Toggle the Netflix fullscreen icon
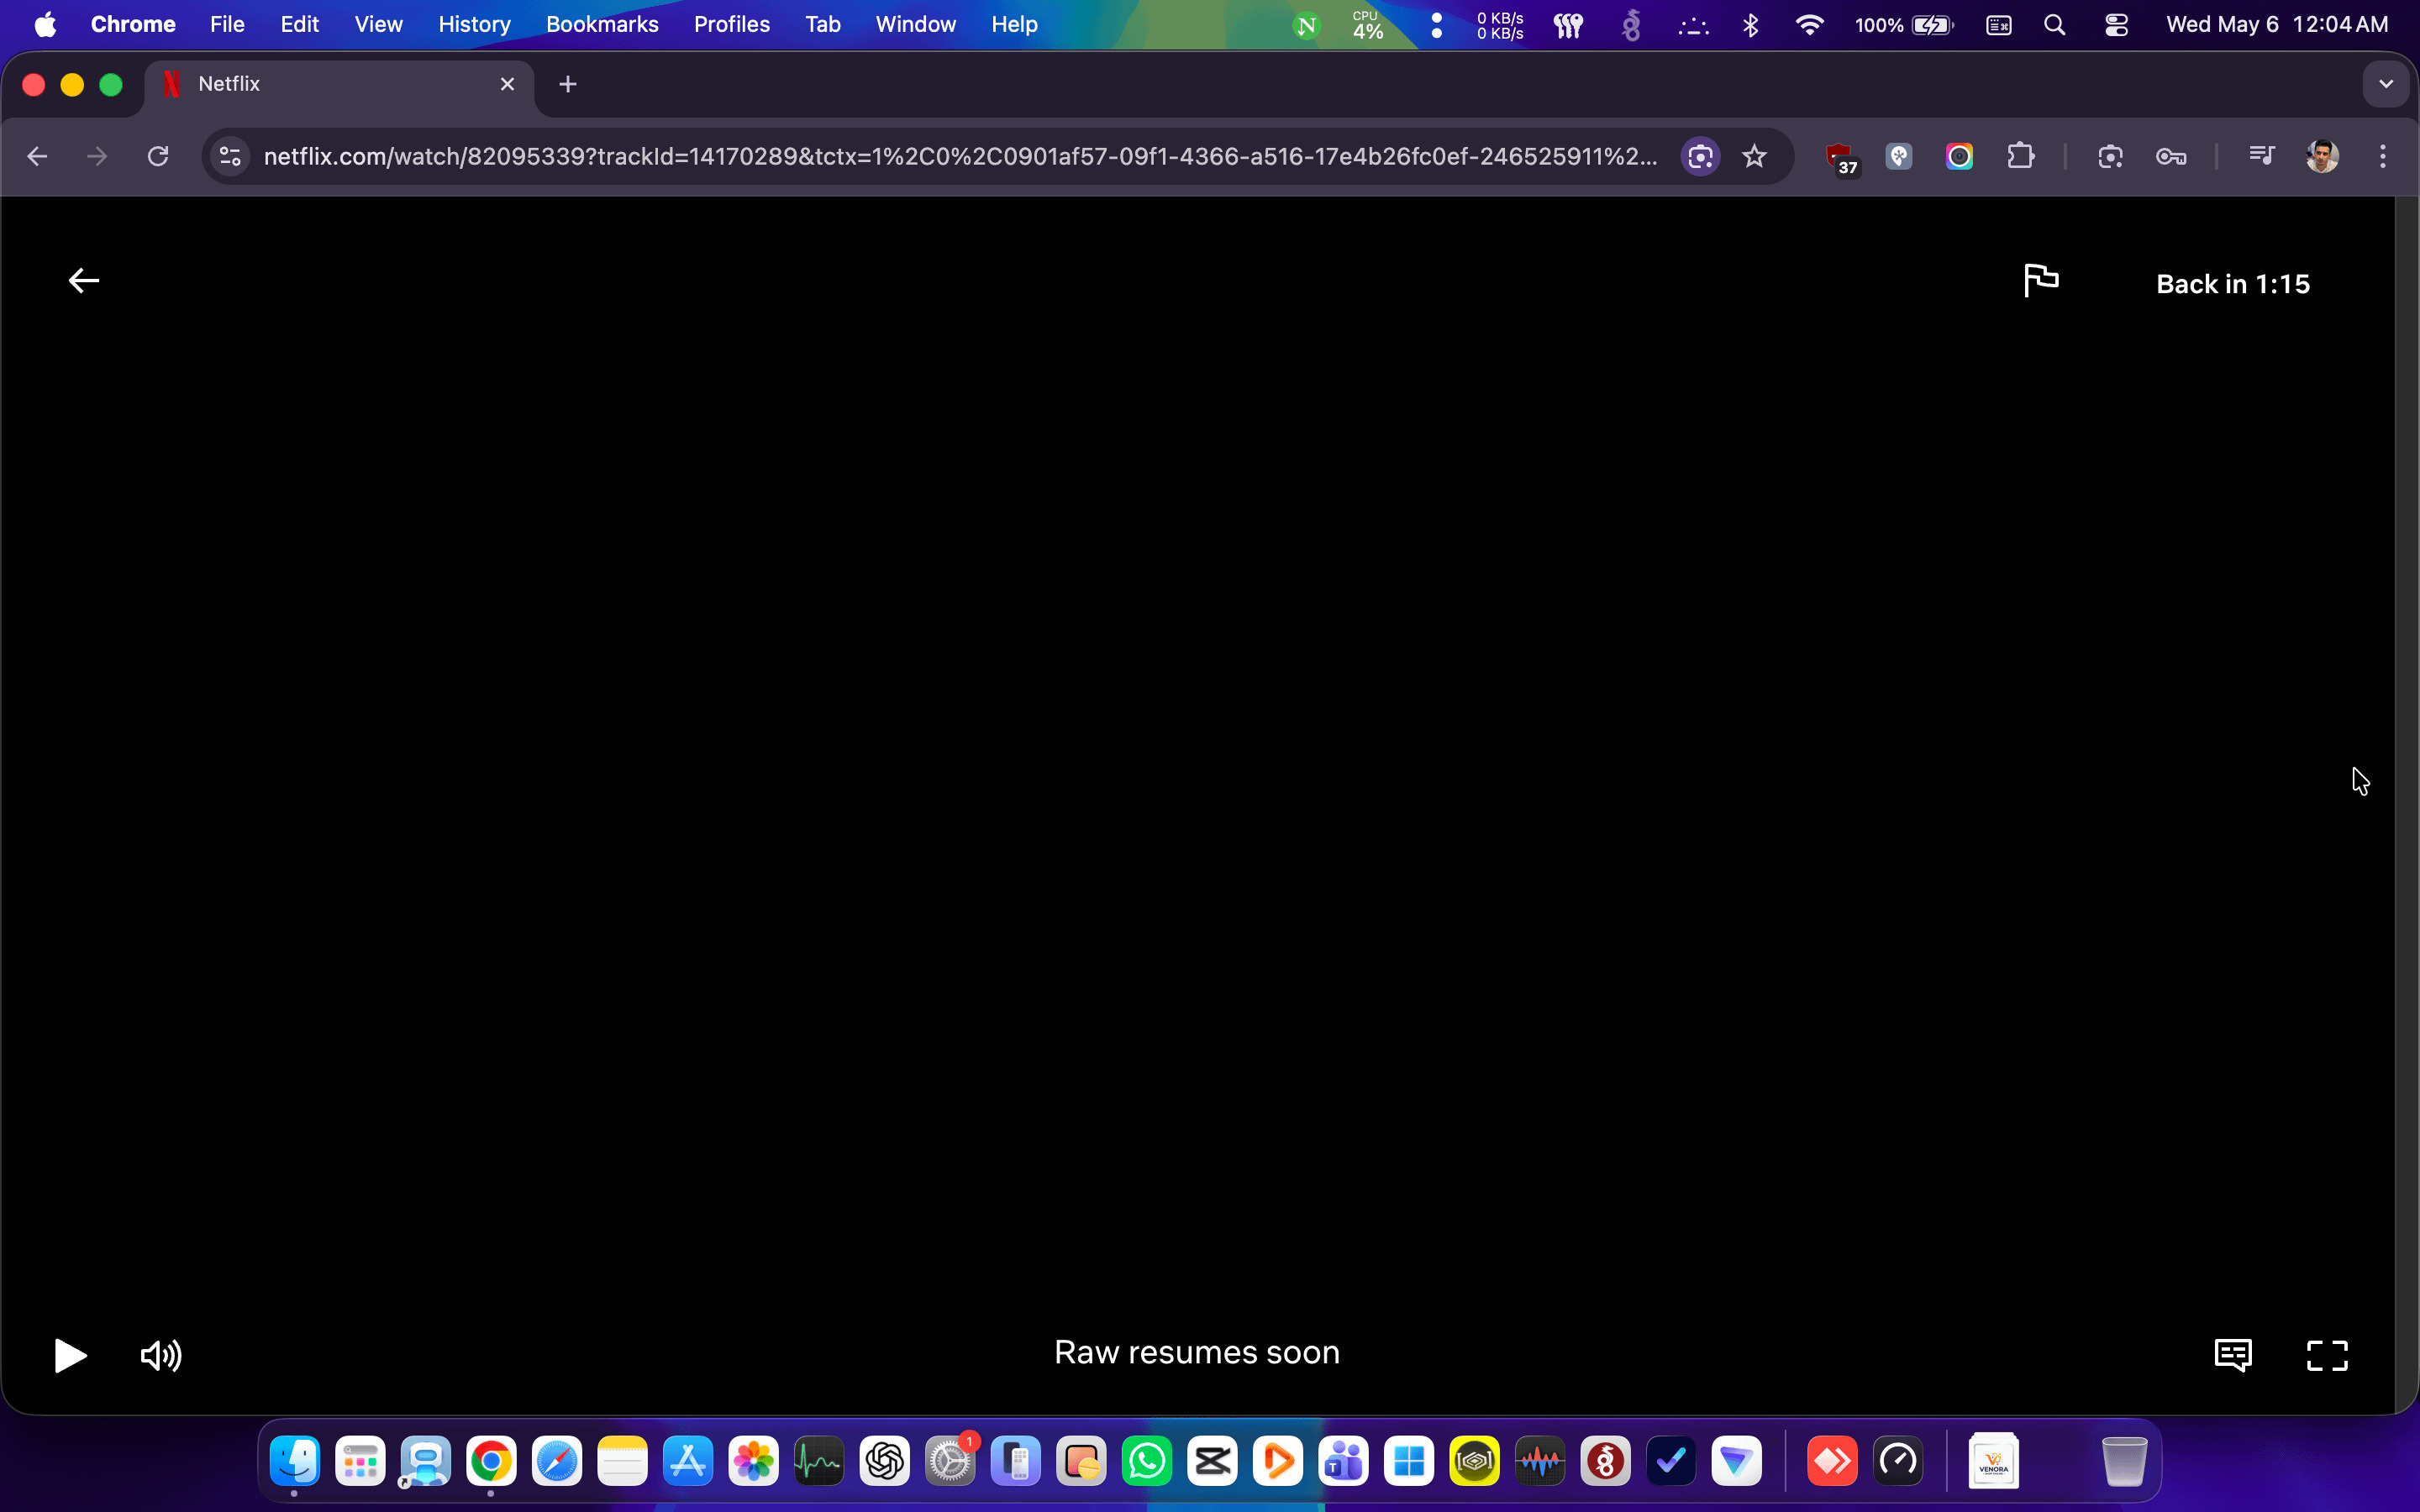 pos(2327,1355)
